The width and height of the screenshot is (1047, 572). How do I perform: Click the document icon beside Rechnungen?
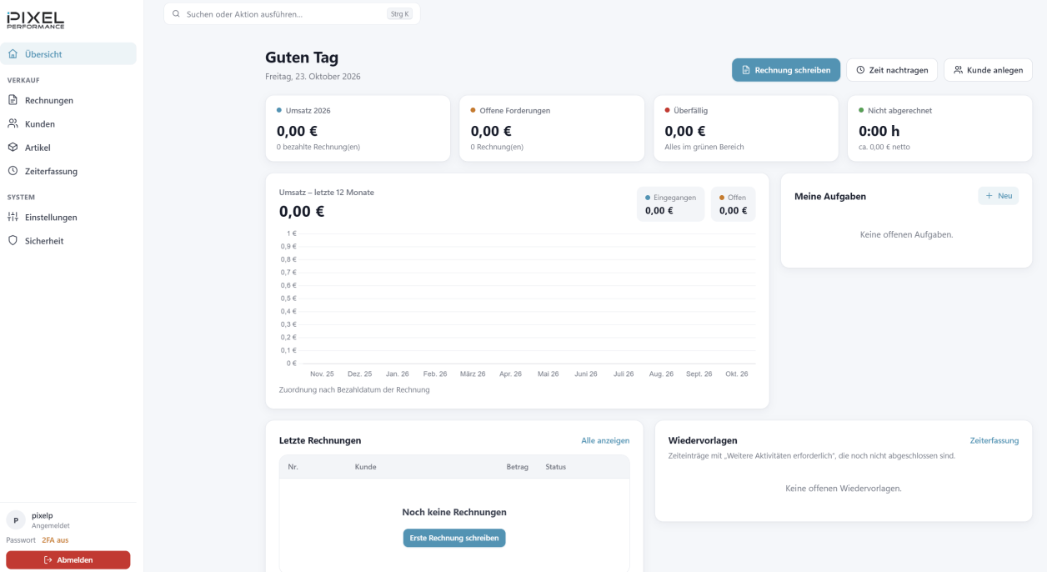[x=13, y=100]
